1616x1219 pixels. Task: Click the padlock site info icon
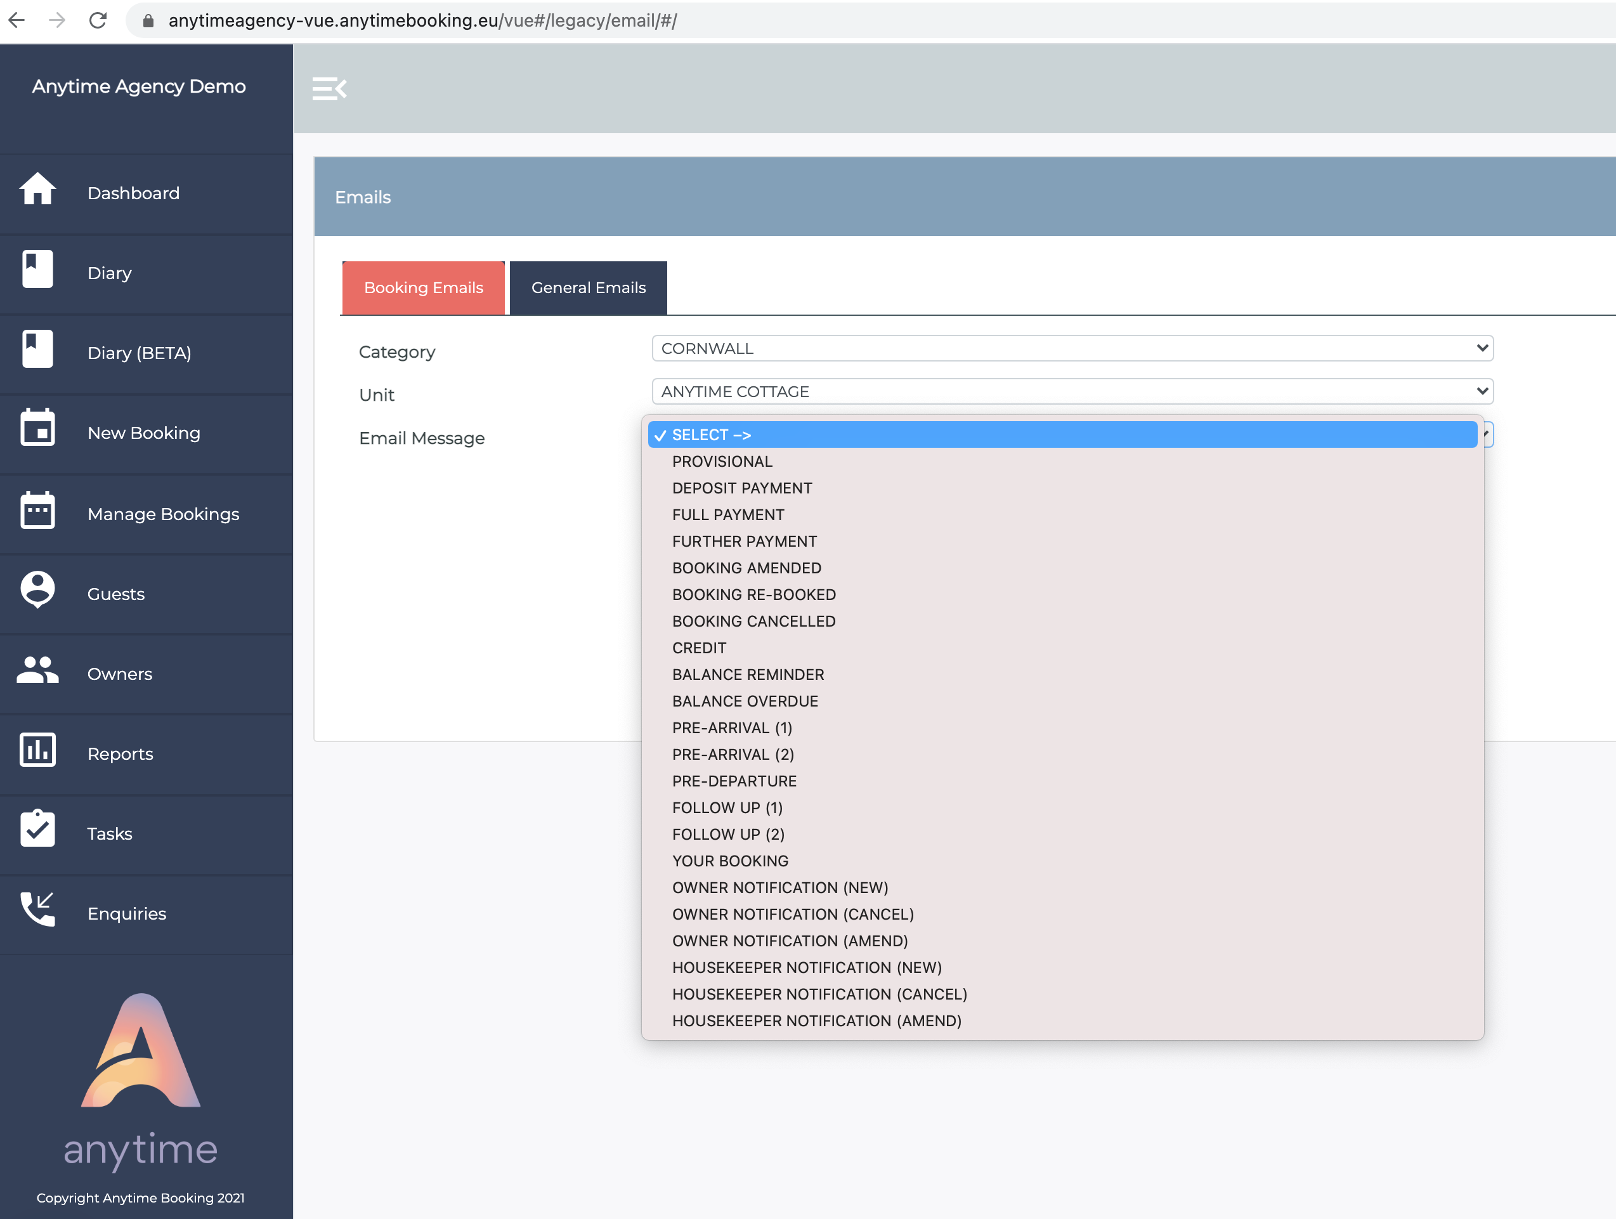(x=148, y=20)
